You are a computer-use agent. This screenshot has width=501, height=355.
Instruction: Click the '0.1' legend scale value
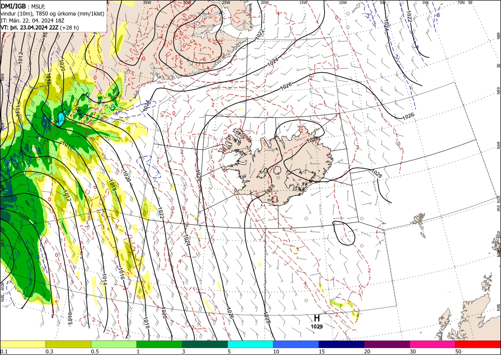pyautogui.click(x=3, y=351)
